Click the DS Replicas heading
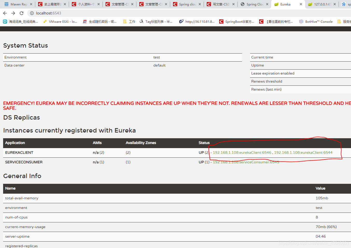The height and width of the screenshot is (248, 351). coord(22,118)
